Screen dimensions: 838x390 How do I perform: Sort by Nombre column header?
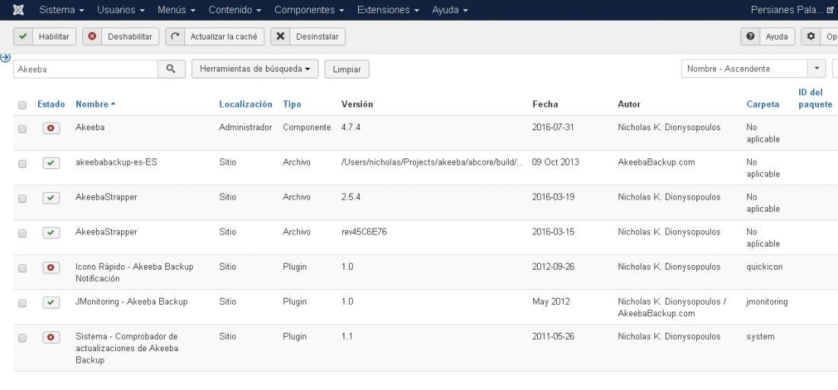click(96, 104)
